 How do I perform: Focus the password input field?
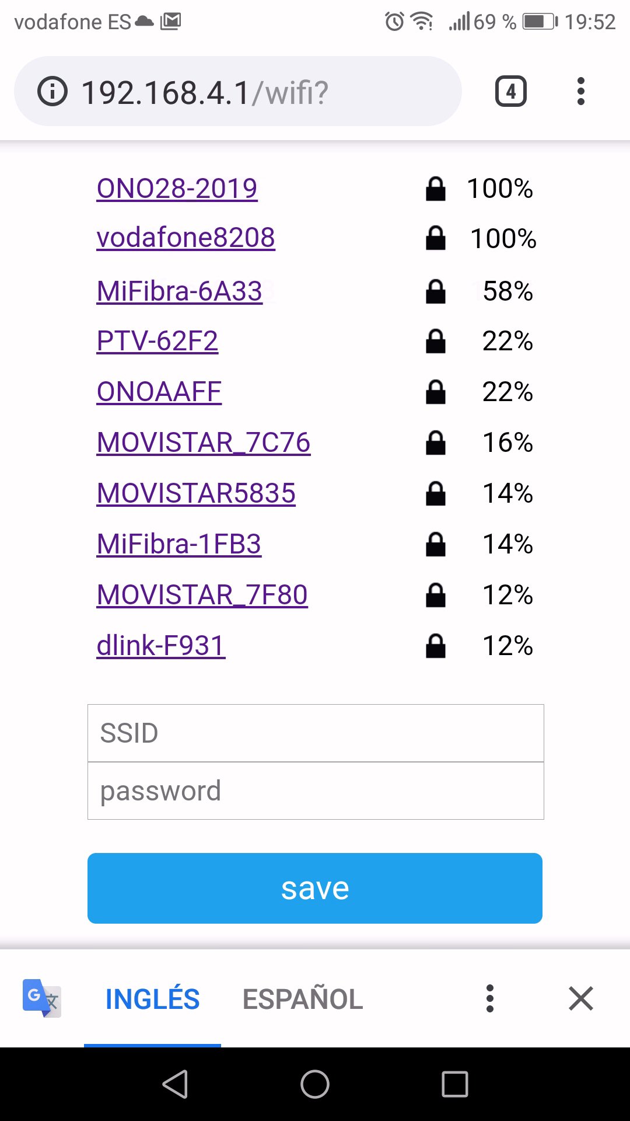click(316, 791)
